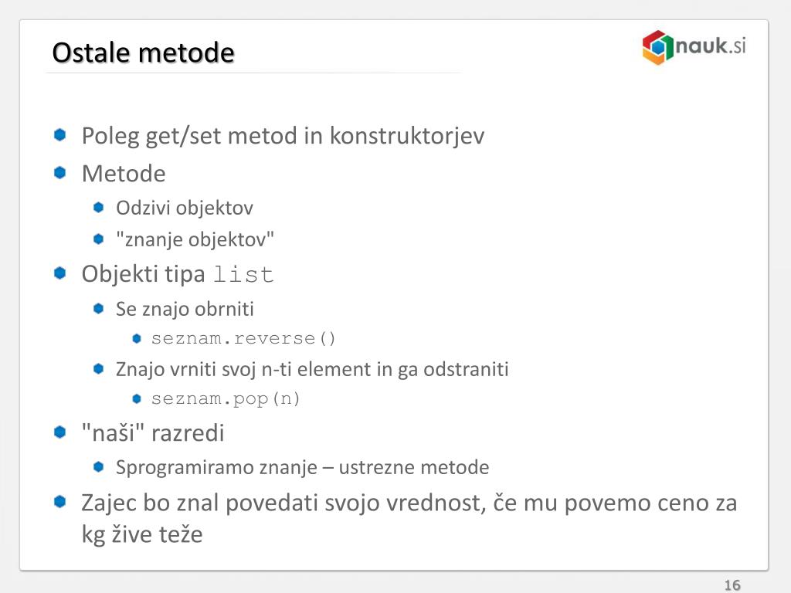791x593 pixels.
Task: Click the bullet icon before '"znanje objektov"'
Action: click(x=98, y=239)
